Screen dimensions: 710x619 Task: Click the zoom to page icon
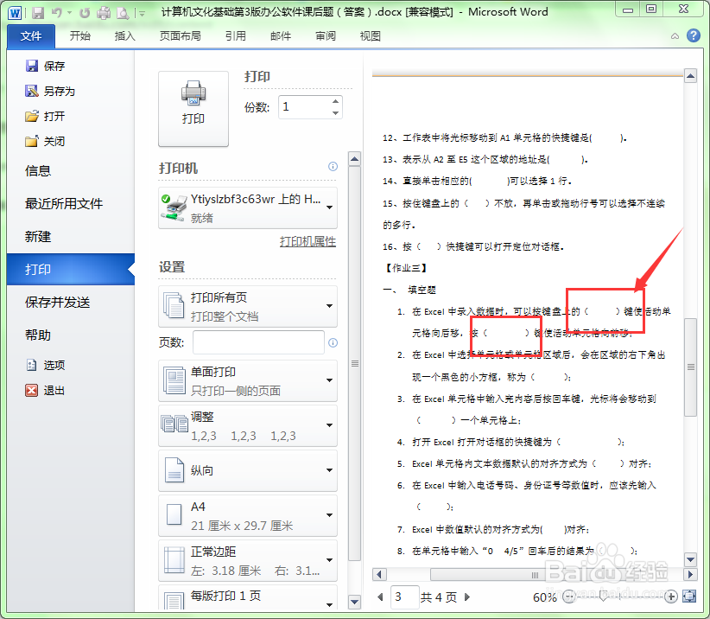click(689, 597)
